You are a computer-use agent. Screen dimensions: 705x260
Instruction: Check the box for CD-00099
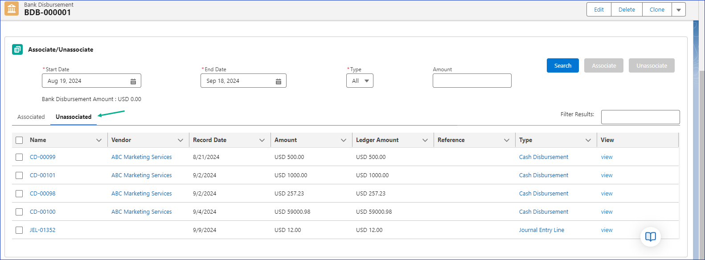pyautogui.click(x=19, y=157)
